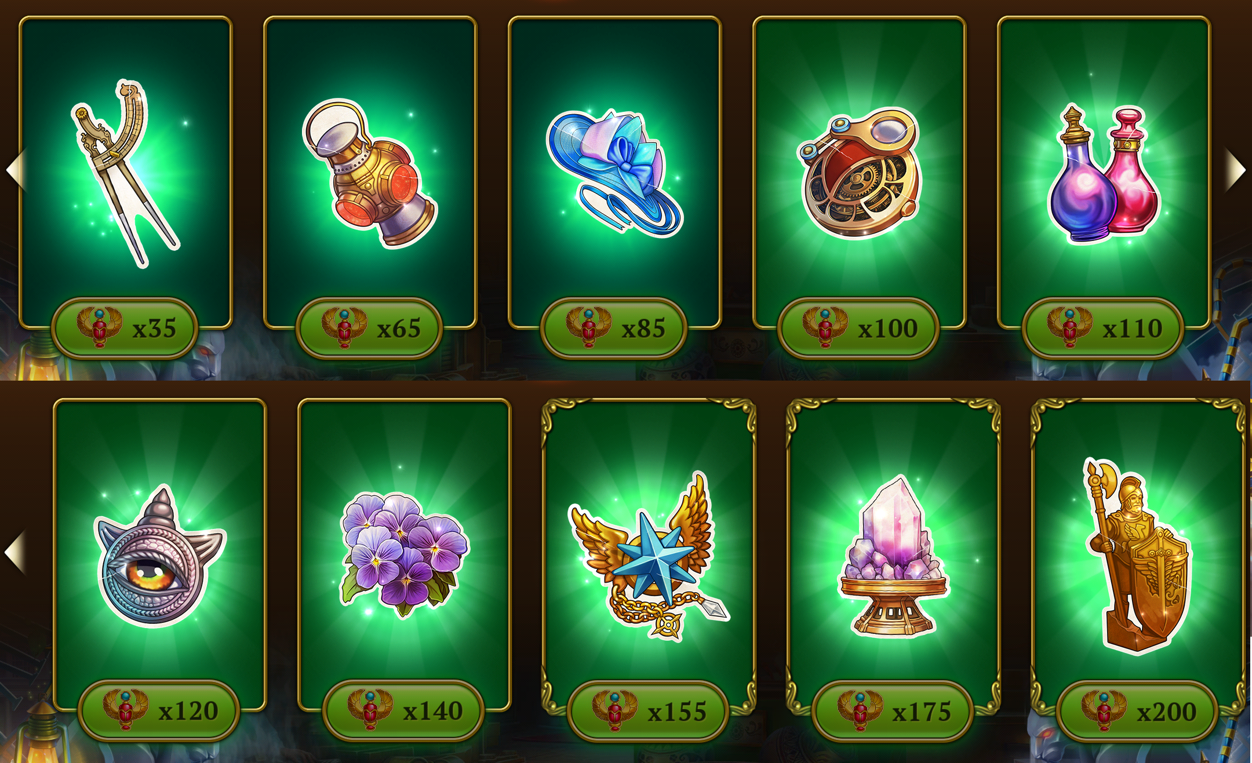Viewport: 1252px width, 763px height.
Task: Select the blue ribbon hat item
Action: (x=614, y=173)
